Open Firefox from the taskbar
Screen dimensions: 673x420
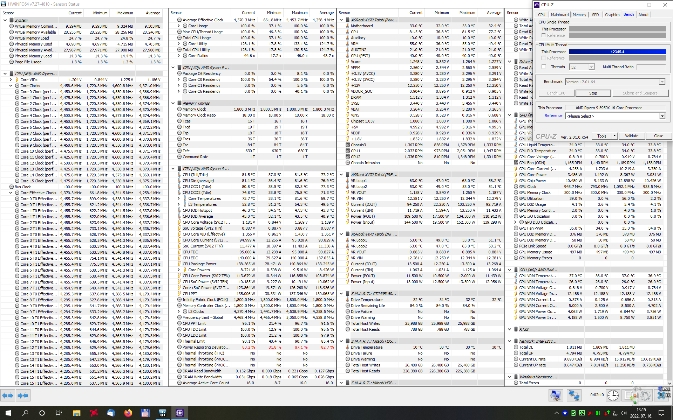coord(128,413)
